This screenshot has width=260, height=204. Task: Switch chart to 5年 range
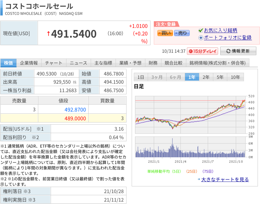220,77
